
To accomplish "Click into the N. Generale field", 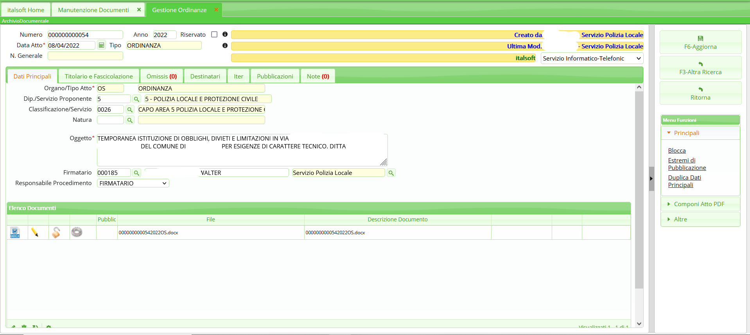I will click(85, 56).
